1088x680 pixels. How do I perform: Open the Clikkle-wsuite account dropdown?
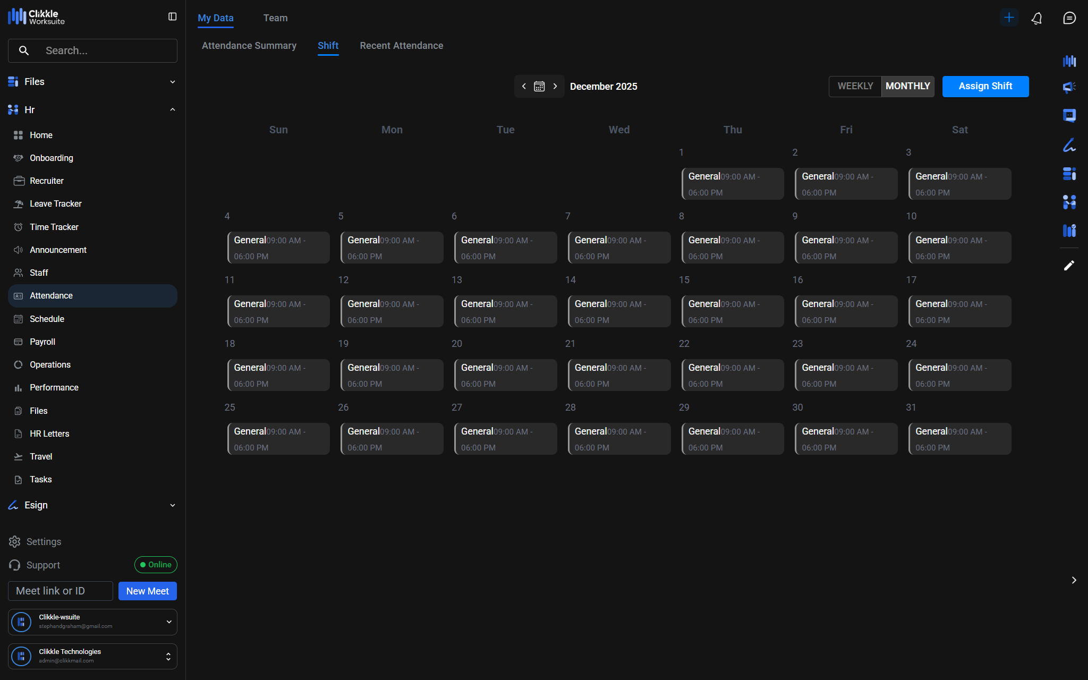click(168, 622)
